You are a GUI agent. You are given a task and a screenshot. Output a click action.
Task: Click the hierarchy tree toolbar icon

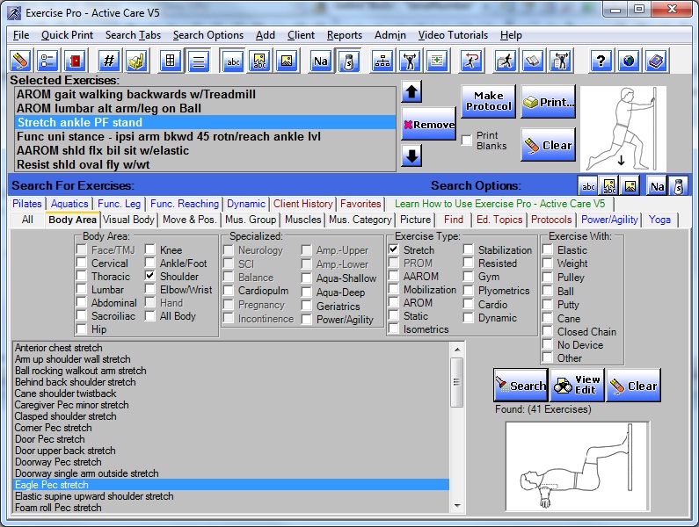382,61
